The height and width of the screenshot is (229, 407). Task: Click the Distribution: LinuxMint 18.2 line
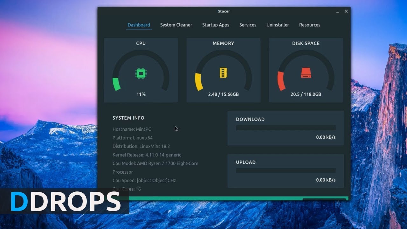(x=141, y=146)
